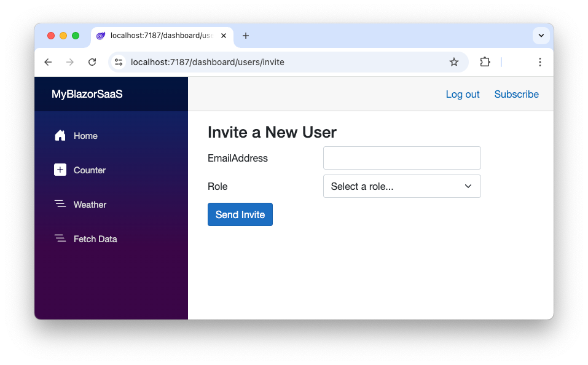Click the Home house icon in sidebar

click(60, 135)
